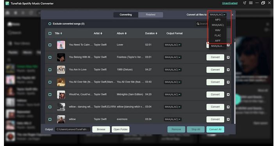
Task: Switch to the Converting tab
Action: (126, 15)
